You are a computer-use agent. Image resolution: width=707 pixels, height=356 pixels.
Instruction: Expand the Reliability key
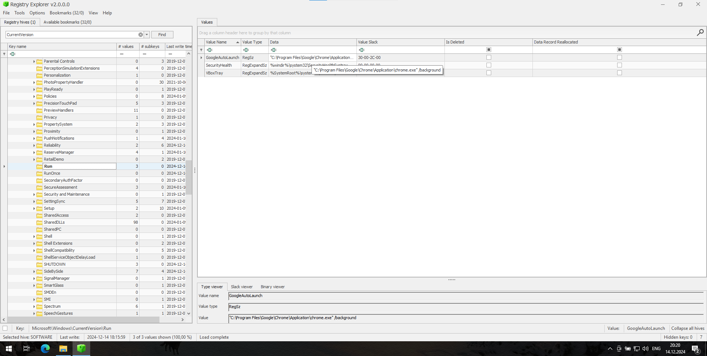coord(34,146)
